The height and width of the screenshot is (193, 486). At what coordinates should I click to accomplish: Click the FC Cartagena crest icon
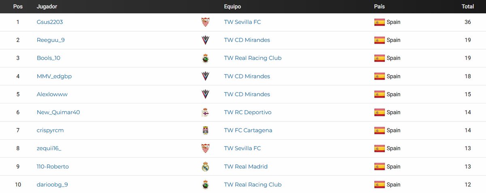point(205,130)
